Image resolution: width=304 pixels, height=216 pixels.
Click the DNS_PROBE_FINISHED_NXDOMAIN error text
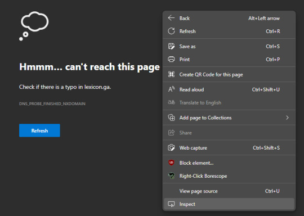point(52,103)
